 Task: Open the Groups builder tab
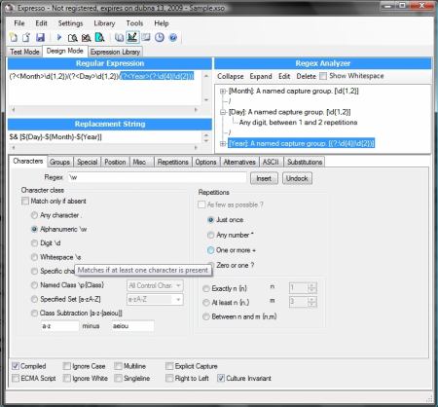point(59,162)
